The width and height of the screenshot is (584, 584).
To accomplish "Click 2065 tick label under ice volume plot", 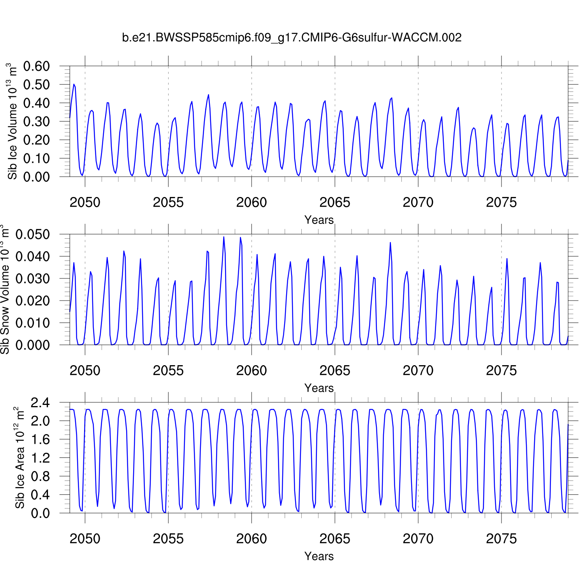I will point(335,202).
